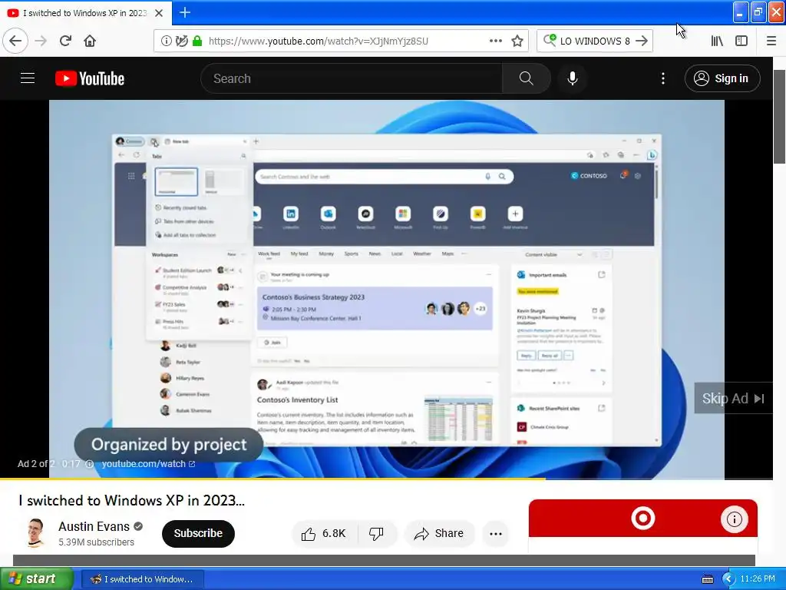The width and height of the screenshot is (786, 590).
Task: Reload the page with the refresh icon
Action: pos(65,41)
